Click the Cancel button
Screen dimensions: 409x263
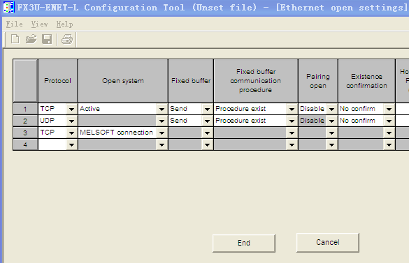point(328,243)
